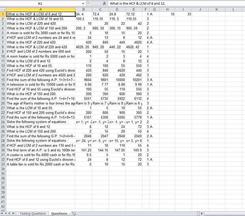Click cell 5778 in row 23
Image resolution: width=245 pixels, height=216 pixels.
pyautogui.click(x=134, y=117)
